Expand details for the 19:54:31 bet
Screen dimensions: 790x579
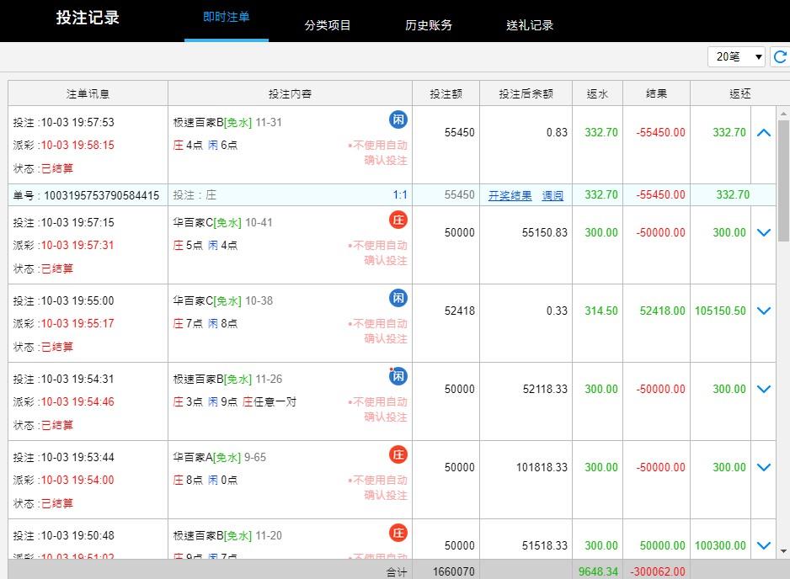(x=763, y=390)
